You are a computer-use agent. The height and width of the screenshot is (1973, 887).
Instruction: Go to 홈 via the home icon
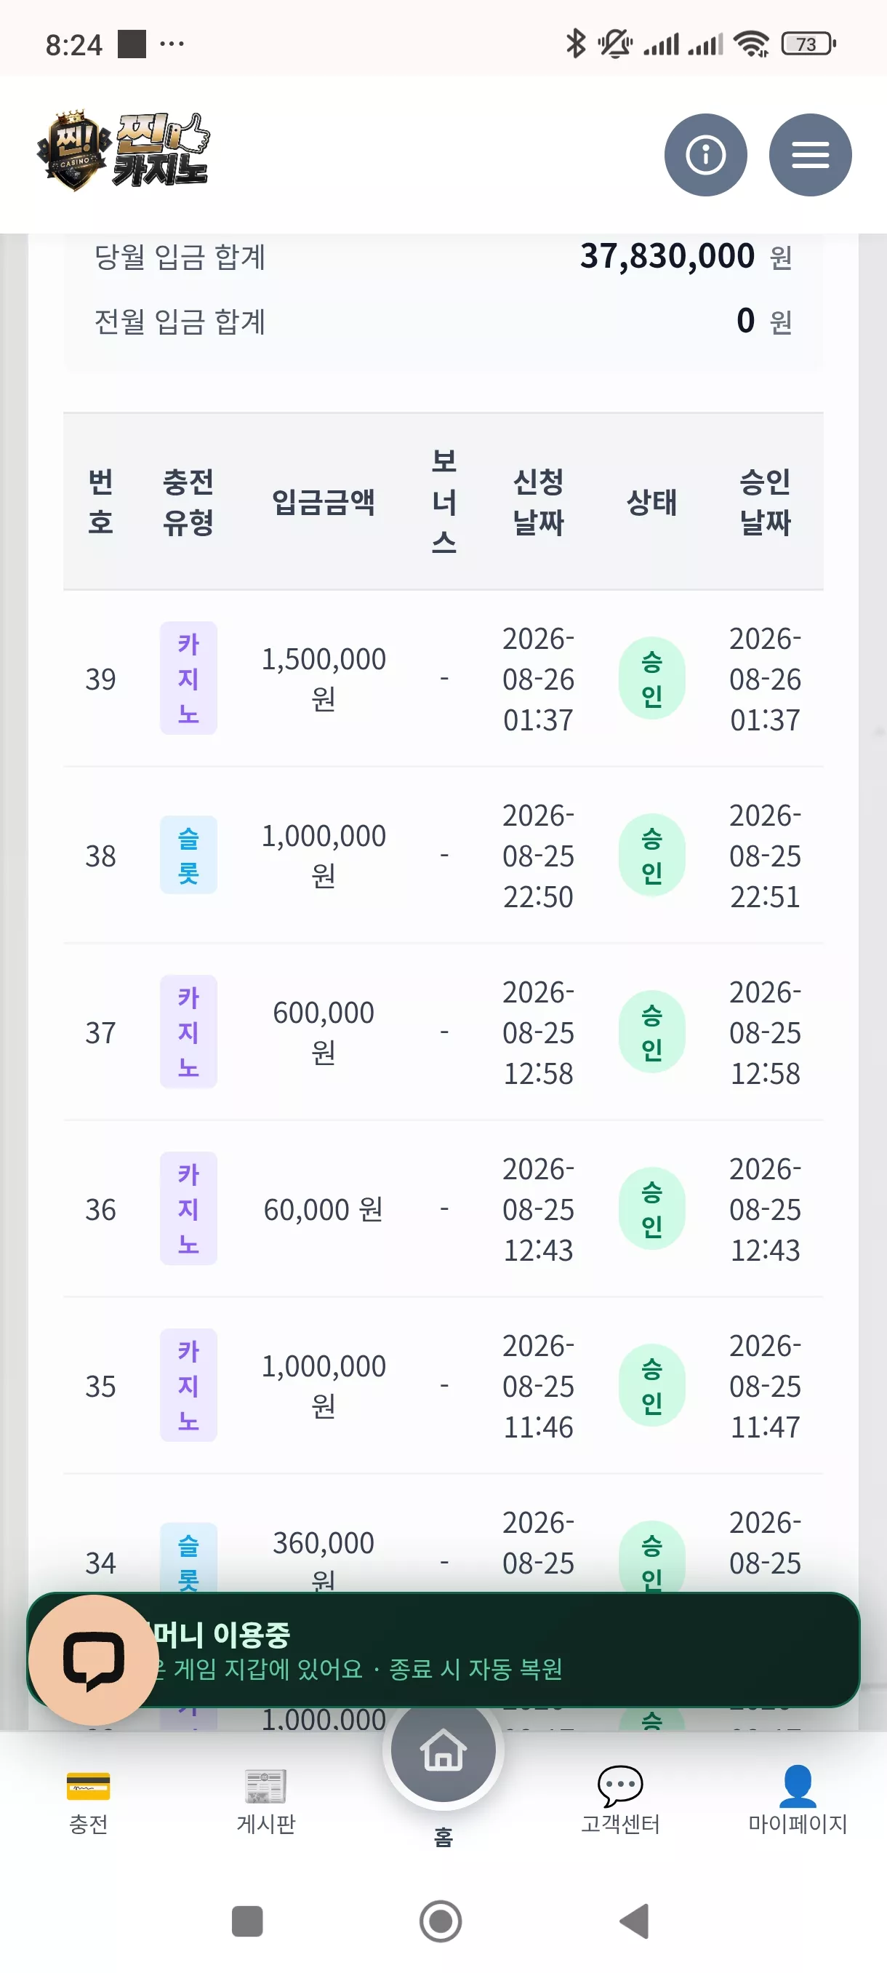tap(443, 1750)
